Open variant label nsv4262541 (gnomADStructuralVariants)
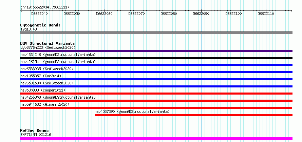The width and height of the screenshot is (302, 142). coord(58,62)
